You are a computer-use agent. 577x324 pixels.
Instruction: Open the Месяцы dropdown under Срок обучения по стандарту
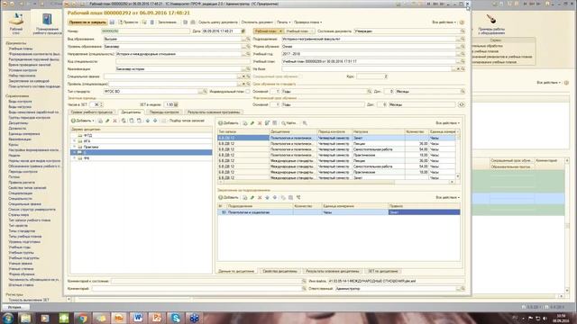point(463,92)
